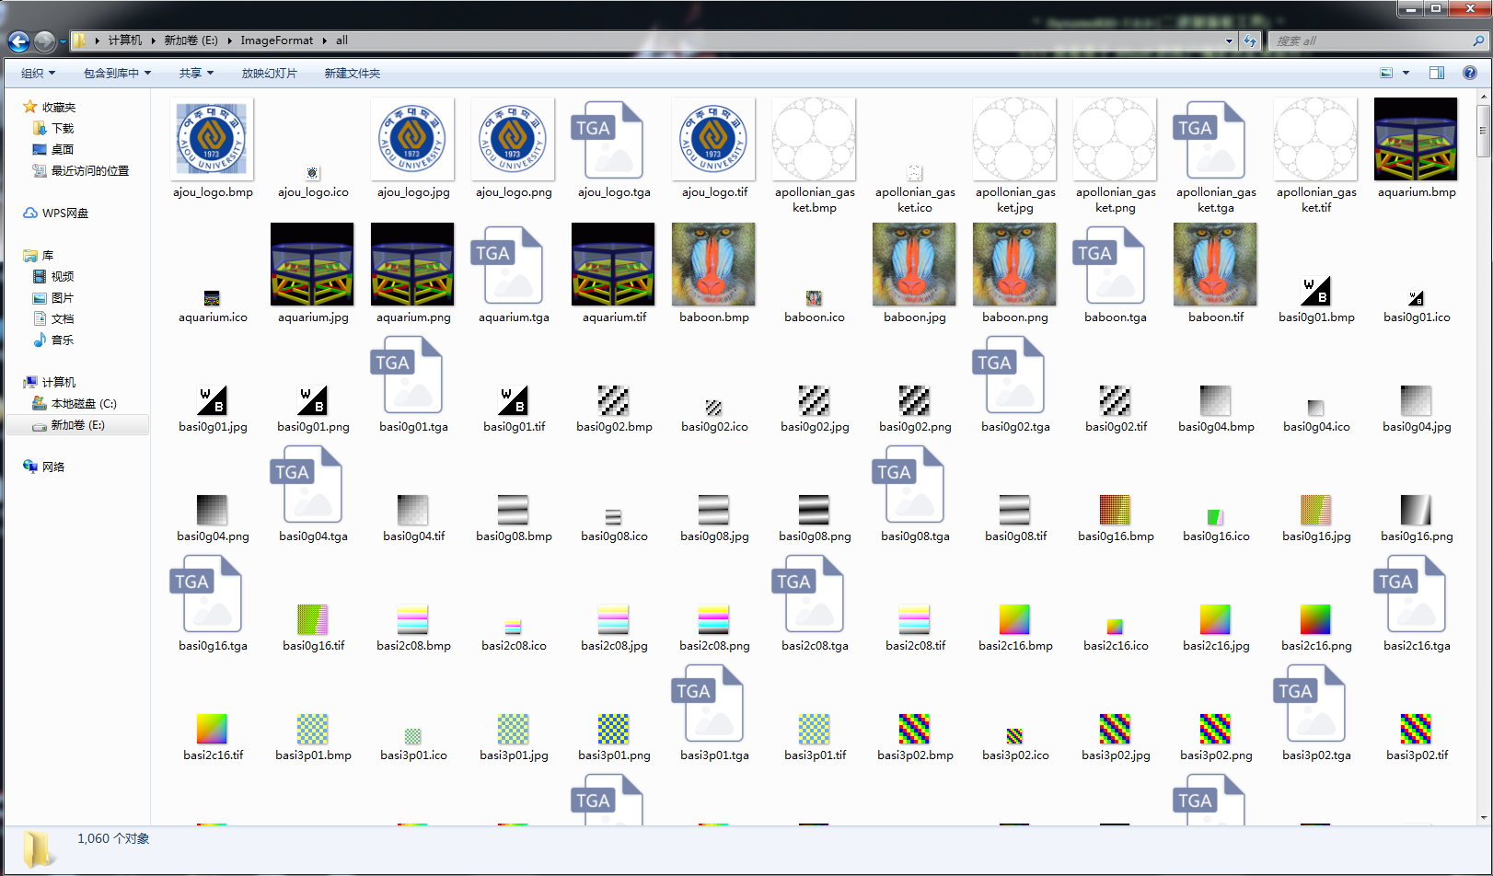Click the 放映幻灯片 button
The height and width of the screenshot is (876, 1493).
pos(269,73)
